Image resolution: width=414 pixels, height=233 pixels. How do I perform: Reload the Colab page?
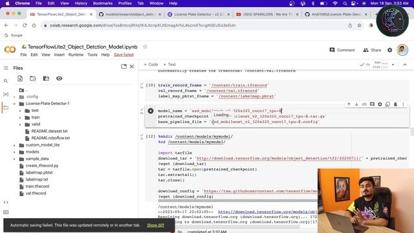click(25, 25)
